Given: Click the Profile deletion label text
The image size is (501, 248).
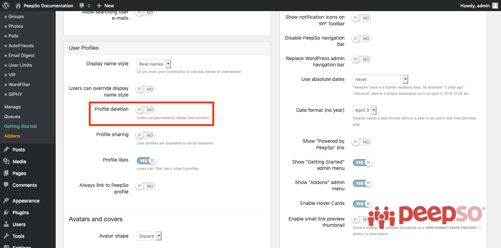Looking at the screenshot, I should 112,109.
